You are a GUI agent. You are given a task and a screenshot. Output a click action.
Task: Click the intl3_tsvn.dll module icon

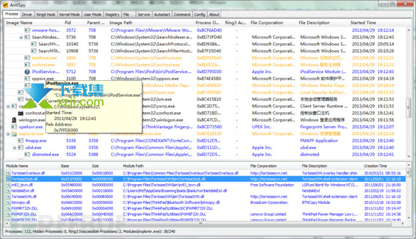point(8,185)
